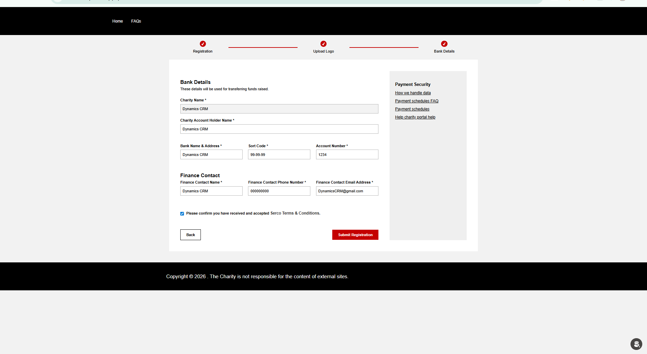Screen dimensions: 647x354
Task: Click the Bank Details form heading
Action: coord(195,82)
